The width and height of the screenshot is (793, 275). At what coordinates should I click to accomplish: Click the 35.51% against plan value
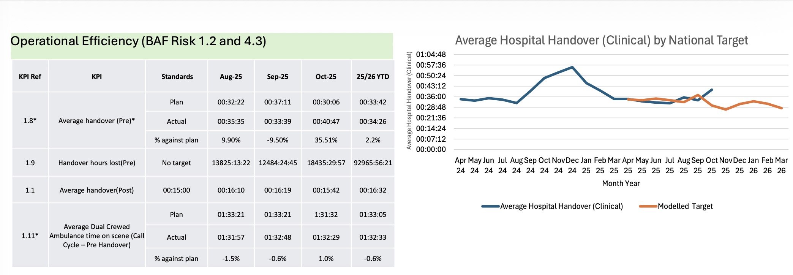(326, 140)
